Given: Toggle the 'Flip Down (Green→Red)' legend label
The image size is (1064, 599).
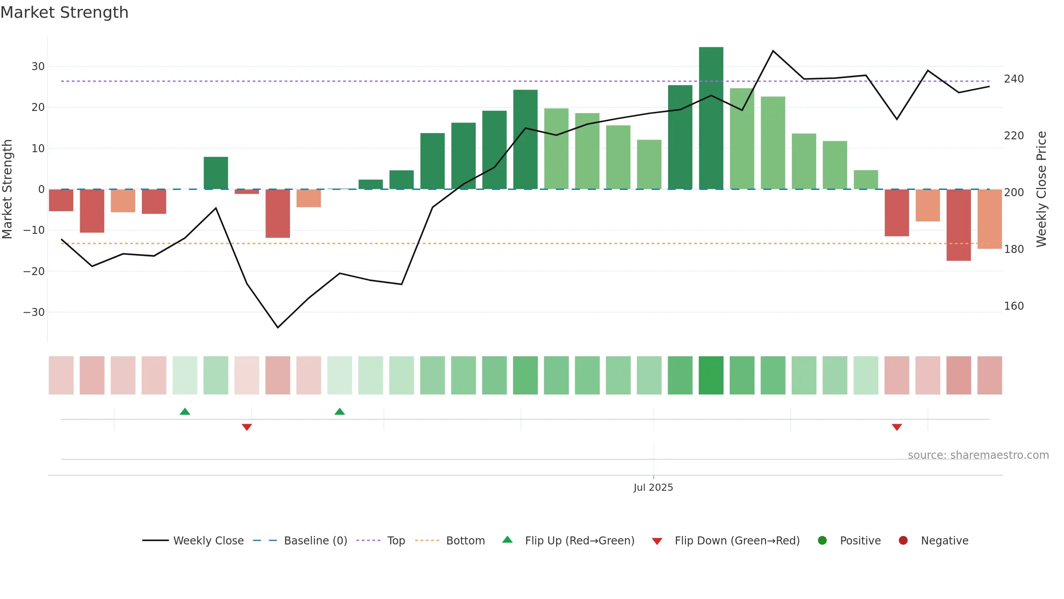Looking at the screenshot, I should [x=737, y=540].
